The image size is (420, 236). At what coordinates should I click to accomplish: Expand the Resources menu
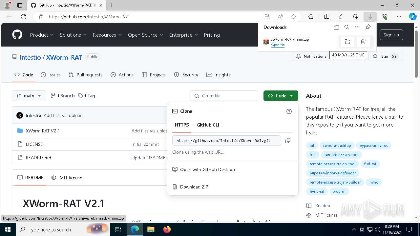(x=107, y=35)
